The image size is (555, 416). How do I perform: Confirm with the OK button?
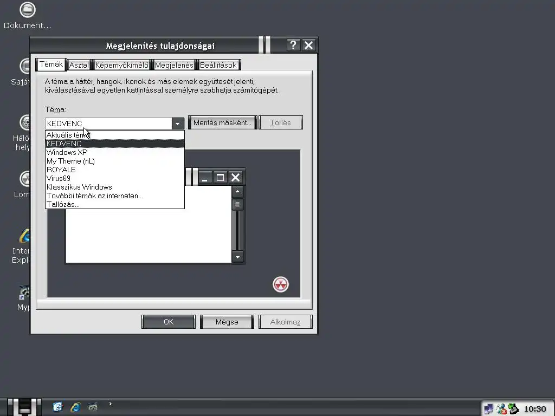click(x=169, y=322)
